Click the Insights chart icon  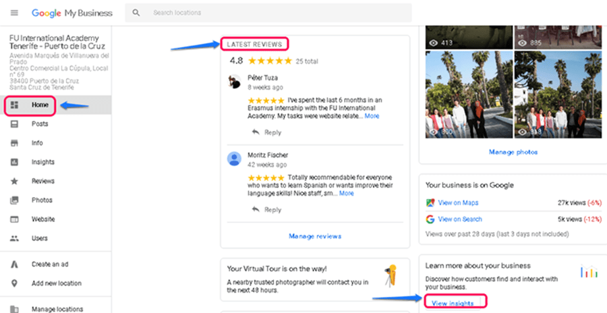coord(14,162)
